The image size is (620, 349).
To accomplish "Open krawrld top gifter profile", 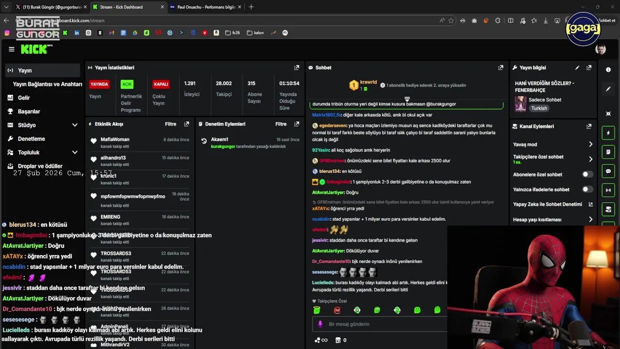I will point(368,82).
